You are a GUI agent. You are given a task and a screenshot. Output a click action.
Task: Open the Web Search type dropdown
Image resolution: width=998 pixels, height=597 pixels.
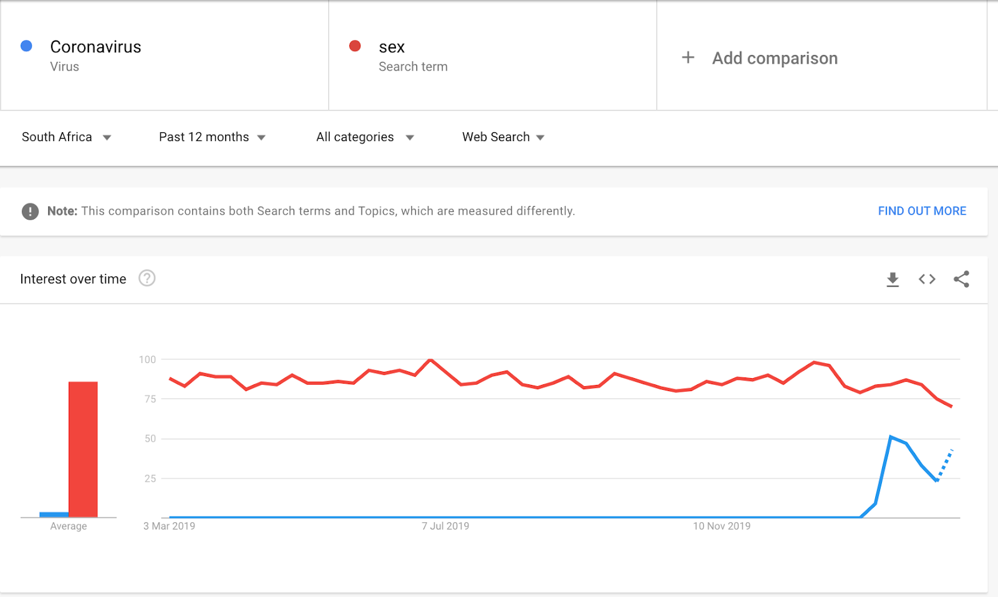pos(503,137)
